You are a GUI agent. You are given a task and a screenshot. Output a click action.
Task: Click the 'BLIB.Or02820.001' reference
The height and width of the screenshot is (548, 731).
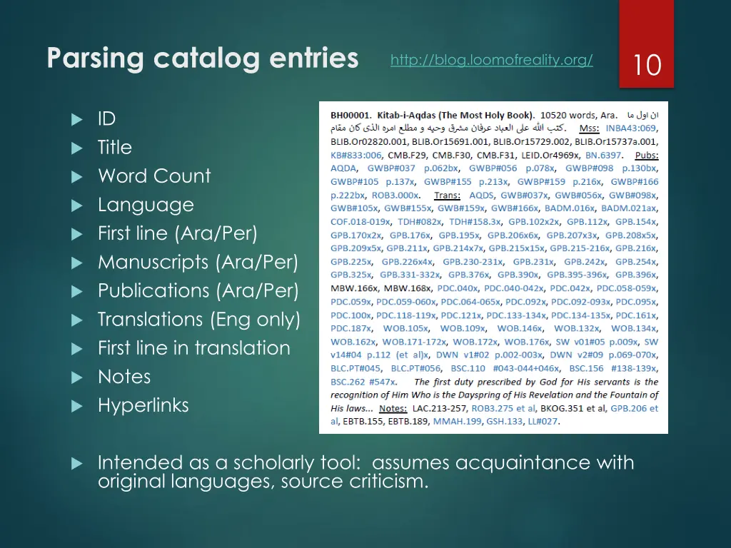coord(368,142)
